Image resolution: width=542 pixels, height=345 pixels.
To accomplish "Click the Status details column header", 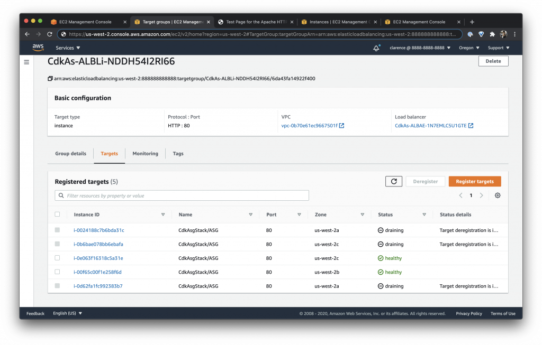I will point(455,215).
